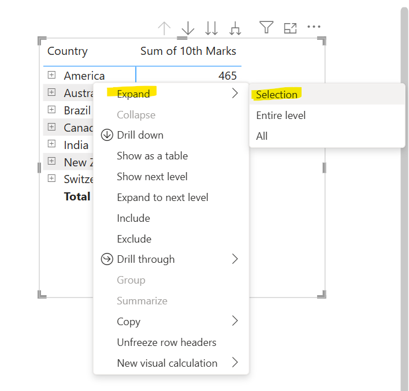Expand the Switzerland row plus box
This screenshot has height=391, width=409.
coord(51,178)
